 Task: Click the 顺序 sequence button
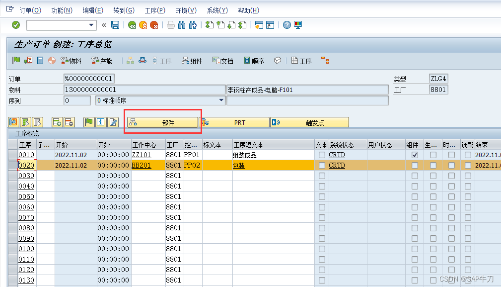pyautogui.click(x=254, y=61)
